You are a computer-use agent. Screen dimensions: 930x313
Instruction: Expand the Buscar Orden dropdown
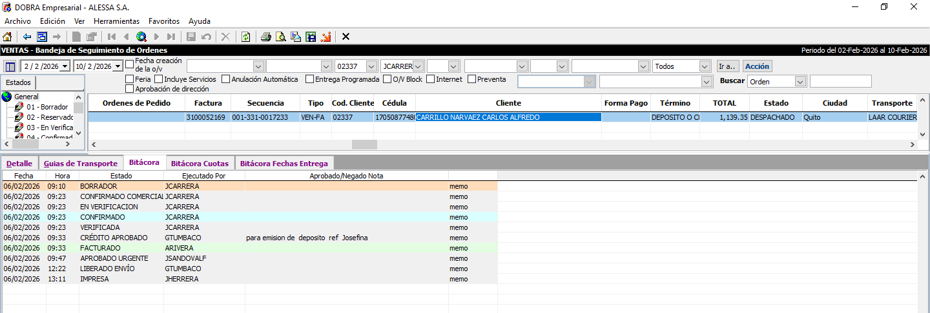800,82
